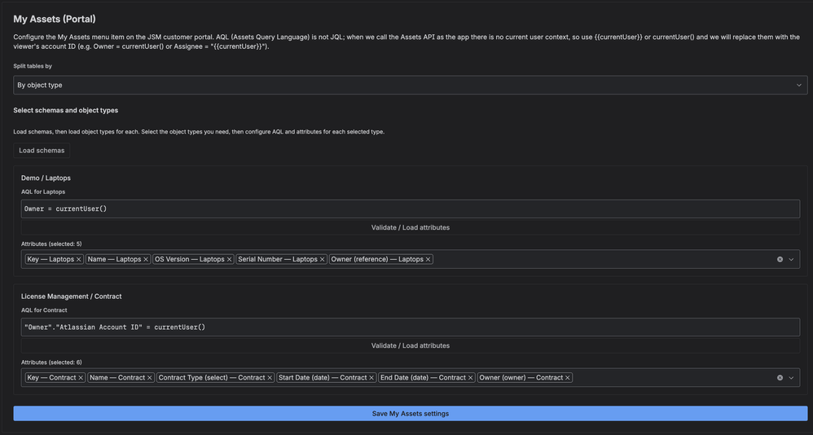Viewport: 813px width, 435px height.
Task: Remove the End Date (date) — Contract chip
Action: point(470,378)
